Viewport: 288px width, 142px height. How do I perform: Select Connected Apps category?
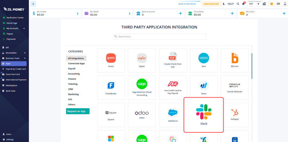click(76, 63)
